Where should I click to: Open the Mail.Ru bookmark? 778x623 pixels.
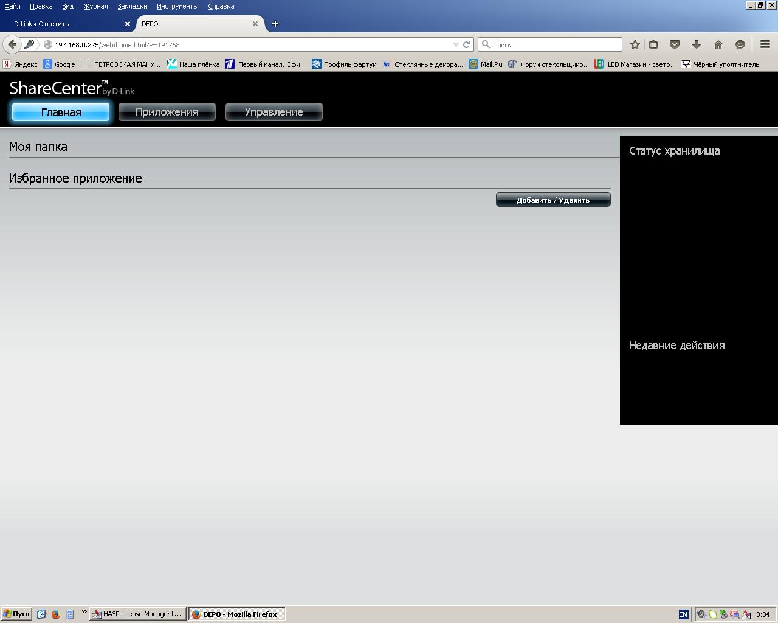(486, 64)
